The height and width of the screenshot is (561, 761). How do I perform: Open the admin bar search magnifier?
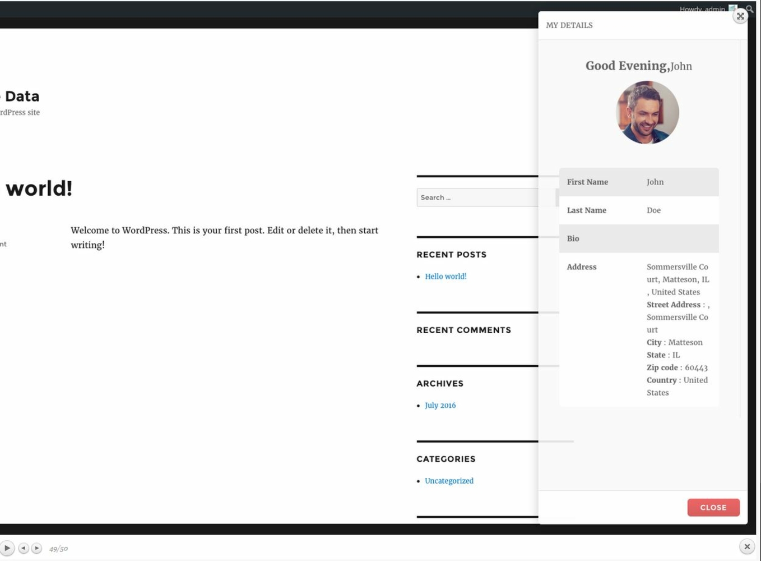coord(750,8)
